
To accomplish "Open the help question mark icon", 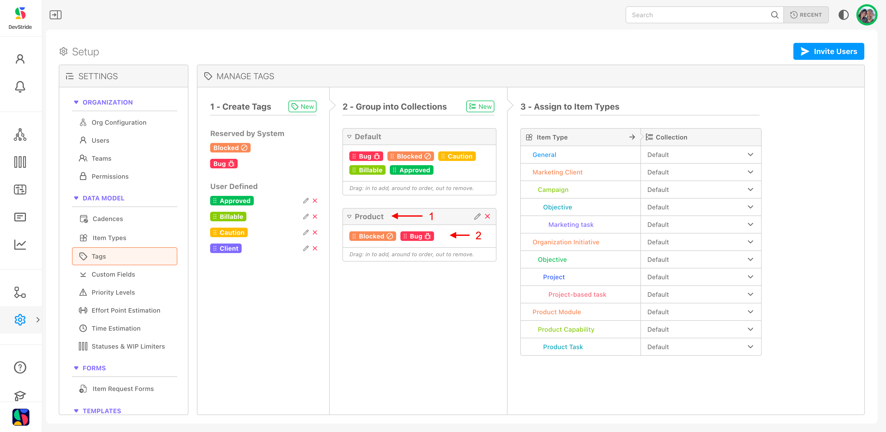I will point(20,367).
